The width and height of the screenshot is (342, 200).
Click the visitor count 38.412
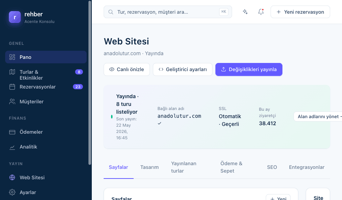267,123
